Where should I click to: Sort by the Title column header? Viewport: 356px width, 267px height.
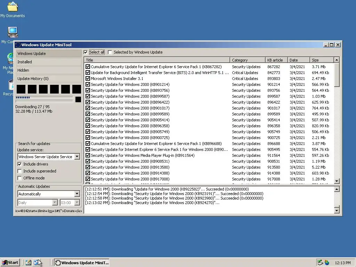pyautogui.click(x=157, y=60)
